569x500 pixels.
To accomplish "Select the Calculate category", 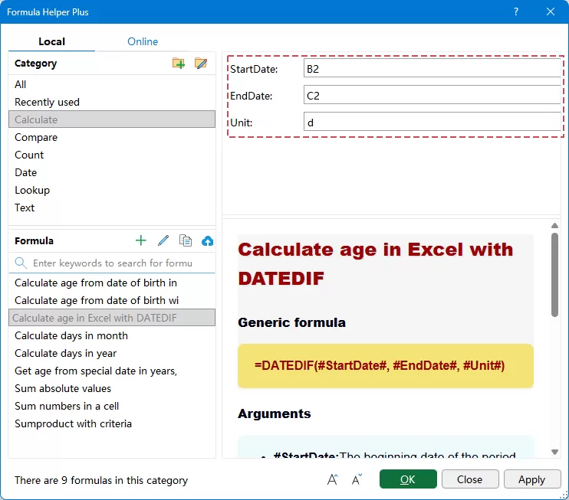I will click(x=112, y=119).
